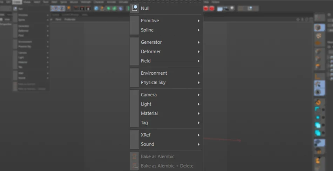Select orange Workplane mode icon
This screenshot has width=333, height=171.
pyautogui.click(x=318, y=43)
